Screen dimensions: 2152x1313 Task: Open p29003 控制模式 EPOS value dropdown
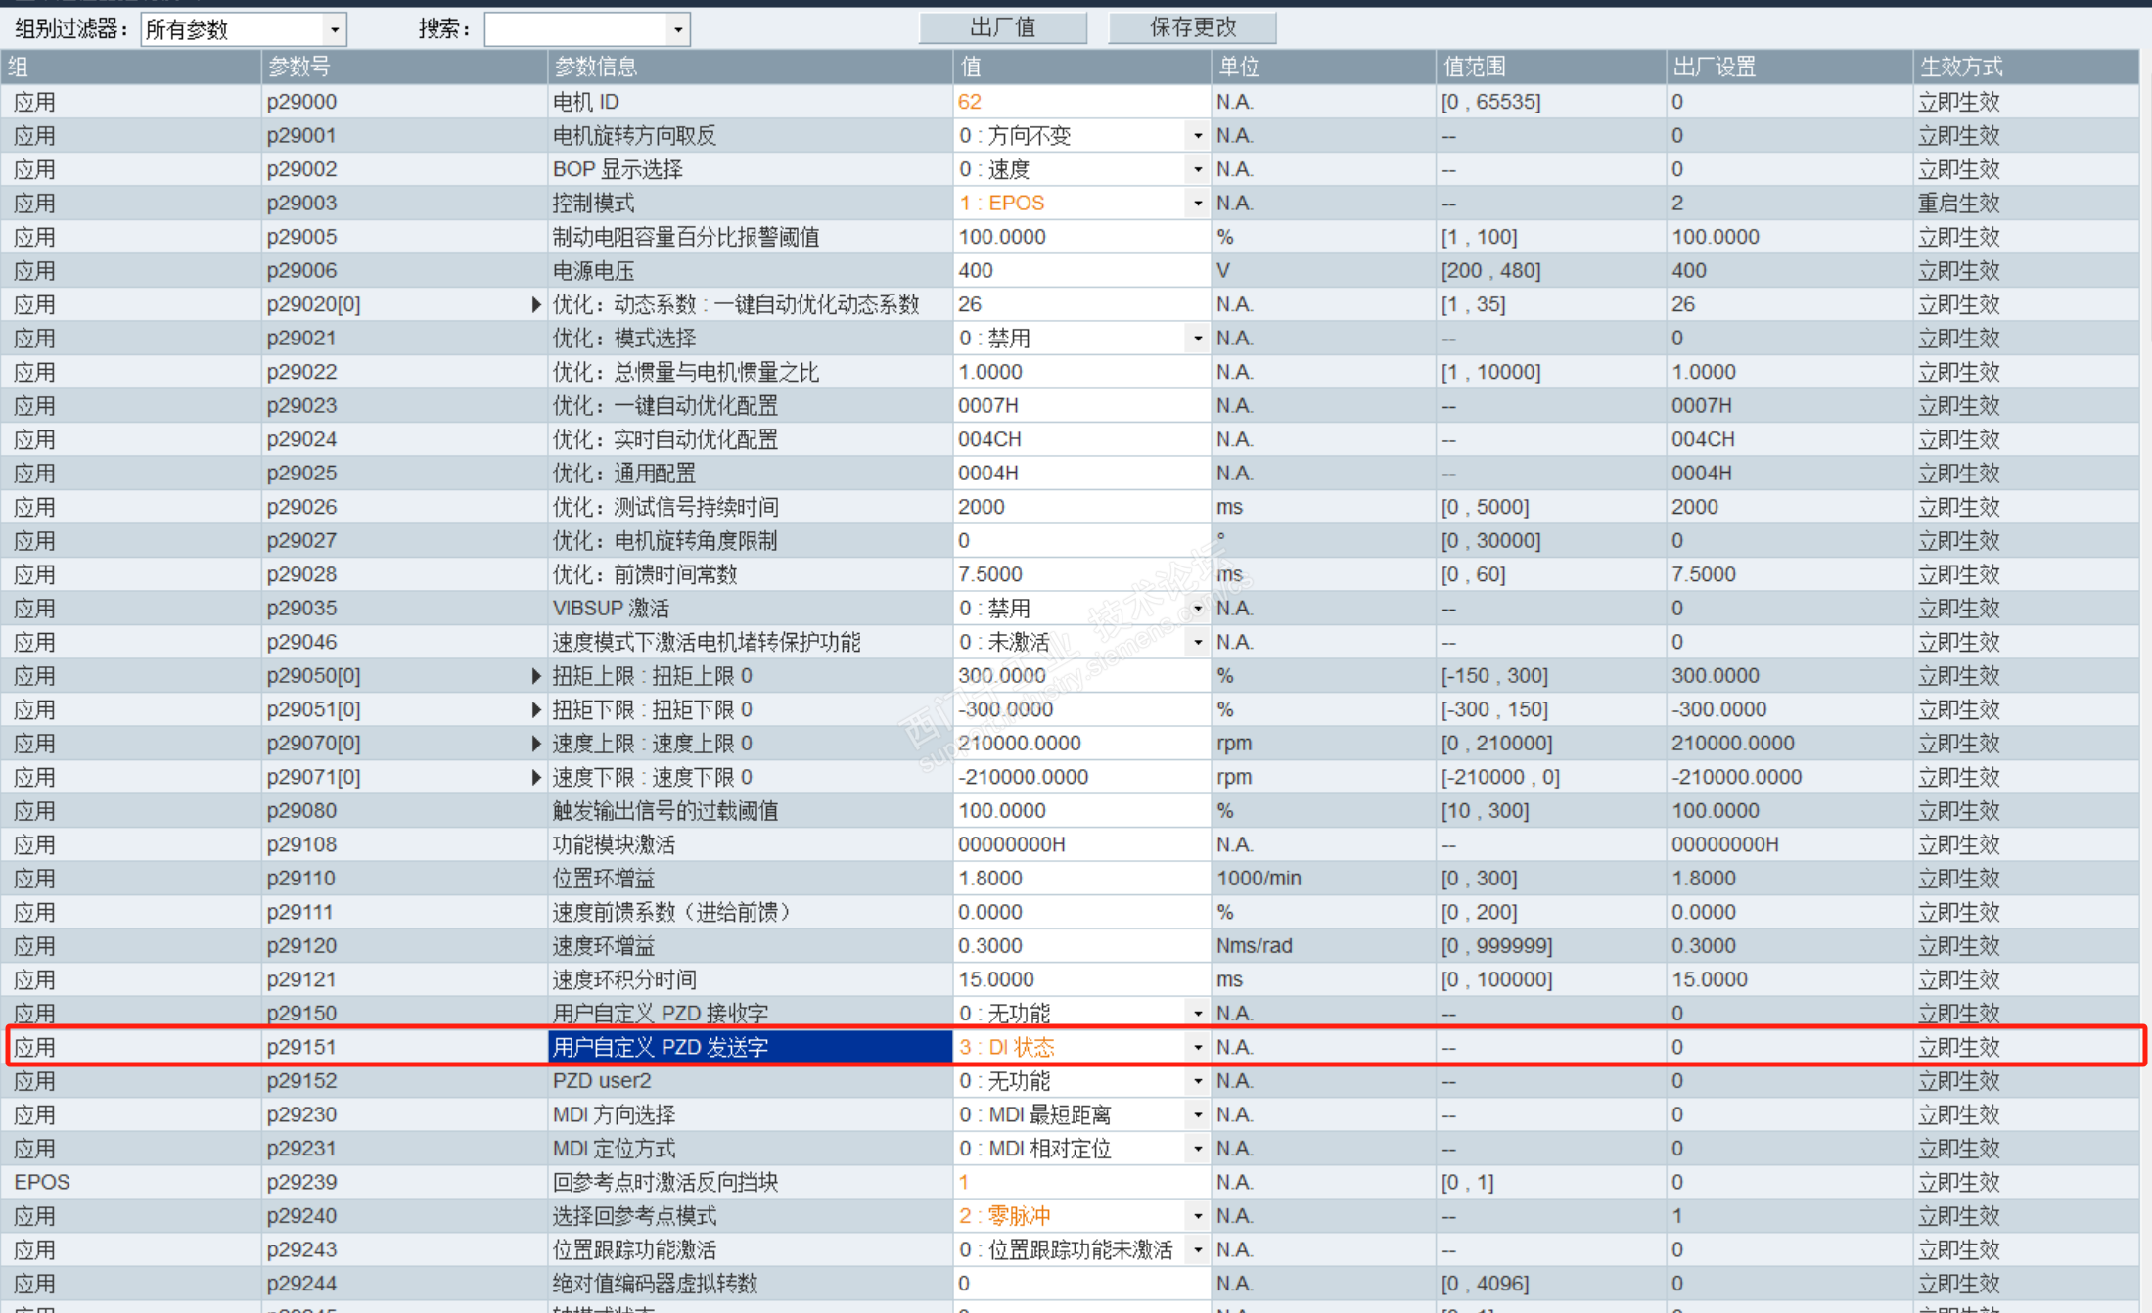coord(1197,204)
